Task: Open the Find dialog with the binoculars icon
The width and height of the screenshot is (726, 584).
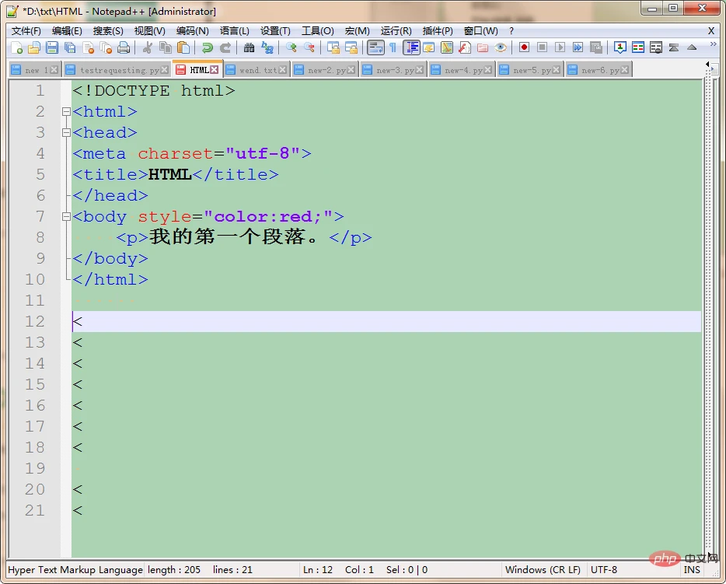Action: pyautogui.click(x=248, y=47)
